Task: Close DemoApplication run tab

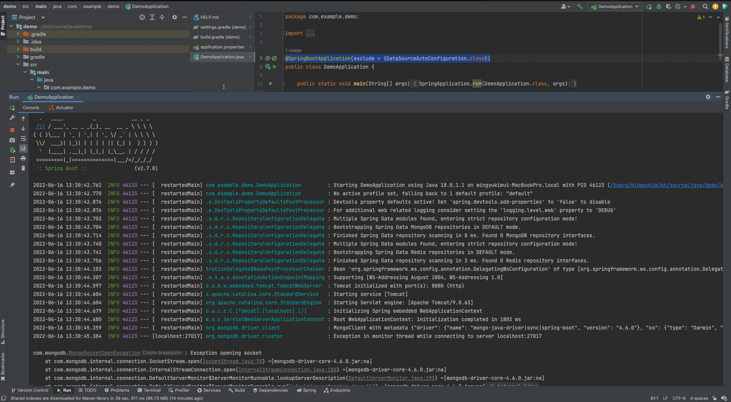Action: (78, 97)
